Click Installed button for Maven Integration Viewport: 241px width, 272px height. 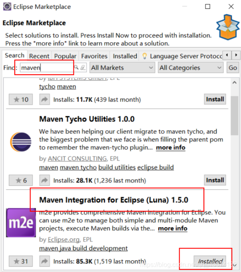point(210,261)
